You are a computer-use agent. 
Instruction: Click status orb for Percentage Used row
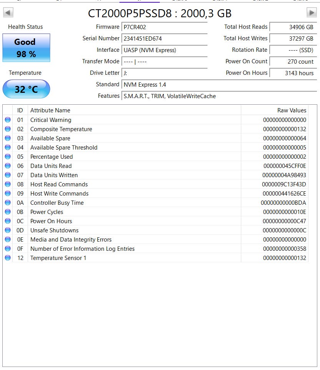[8, 156]
